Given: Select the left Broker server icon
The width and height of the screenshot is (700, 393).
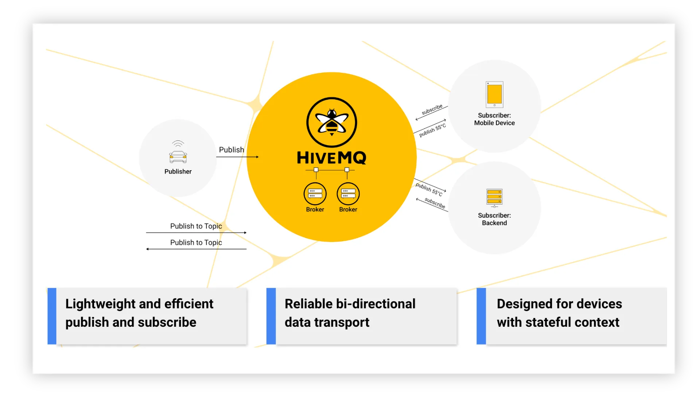Looking at the screenshot, I should [315, 194].
